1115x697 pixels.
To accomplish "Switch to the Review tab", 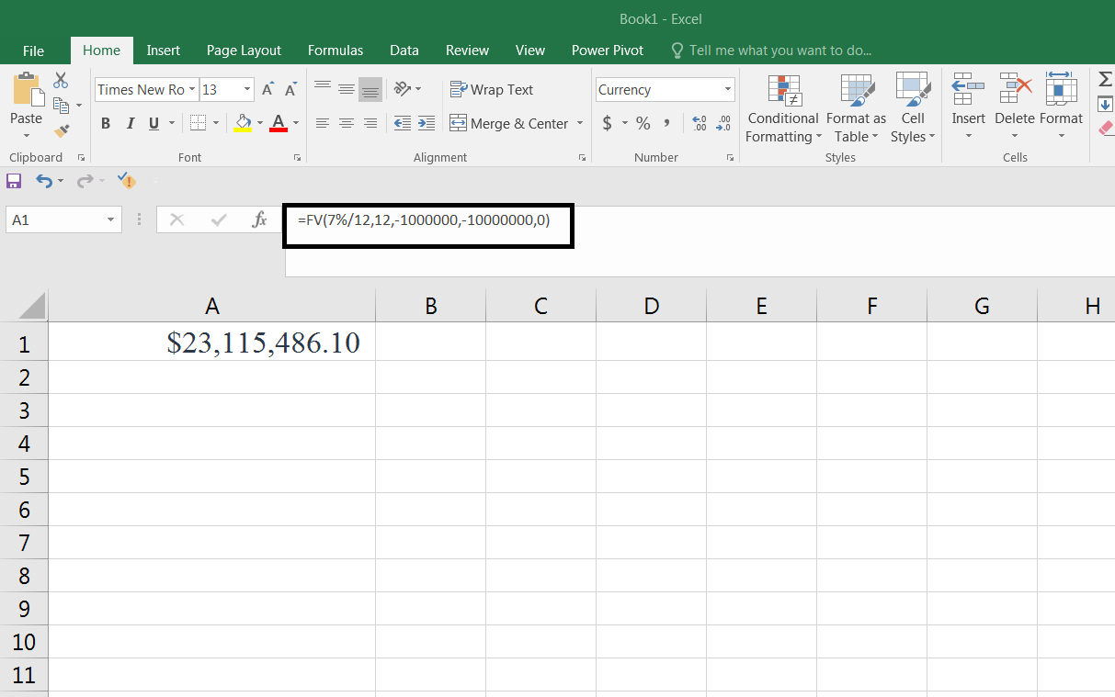I will click(467, 51).
